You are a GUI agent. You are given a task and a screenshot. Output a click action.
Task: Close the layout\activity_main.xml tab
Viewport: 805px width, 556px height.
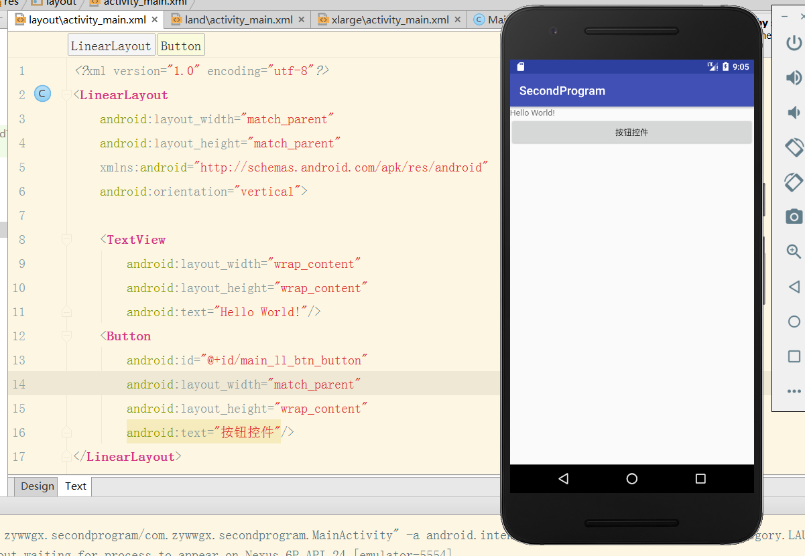click(x=156, y=19)
